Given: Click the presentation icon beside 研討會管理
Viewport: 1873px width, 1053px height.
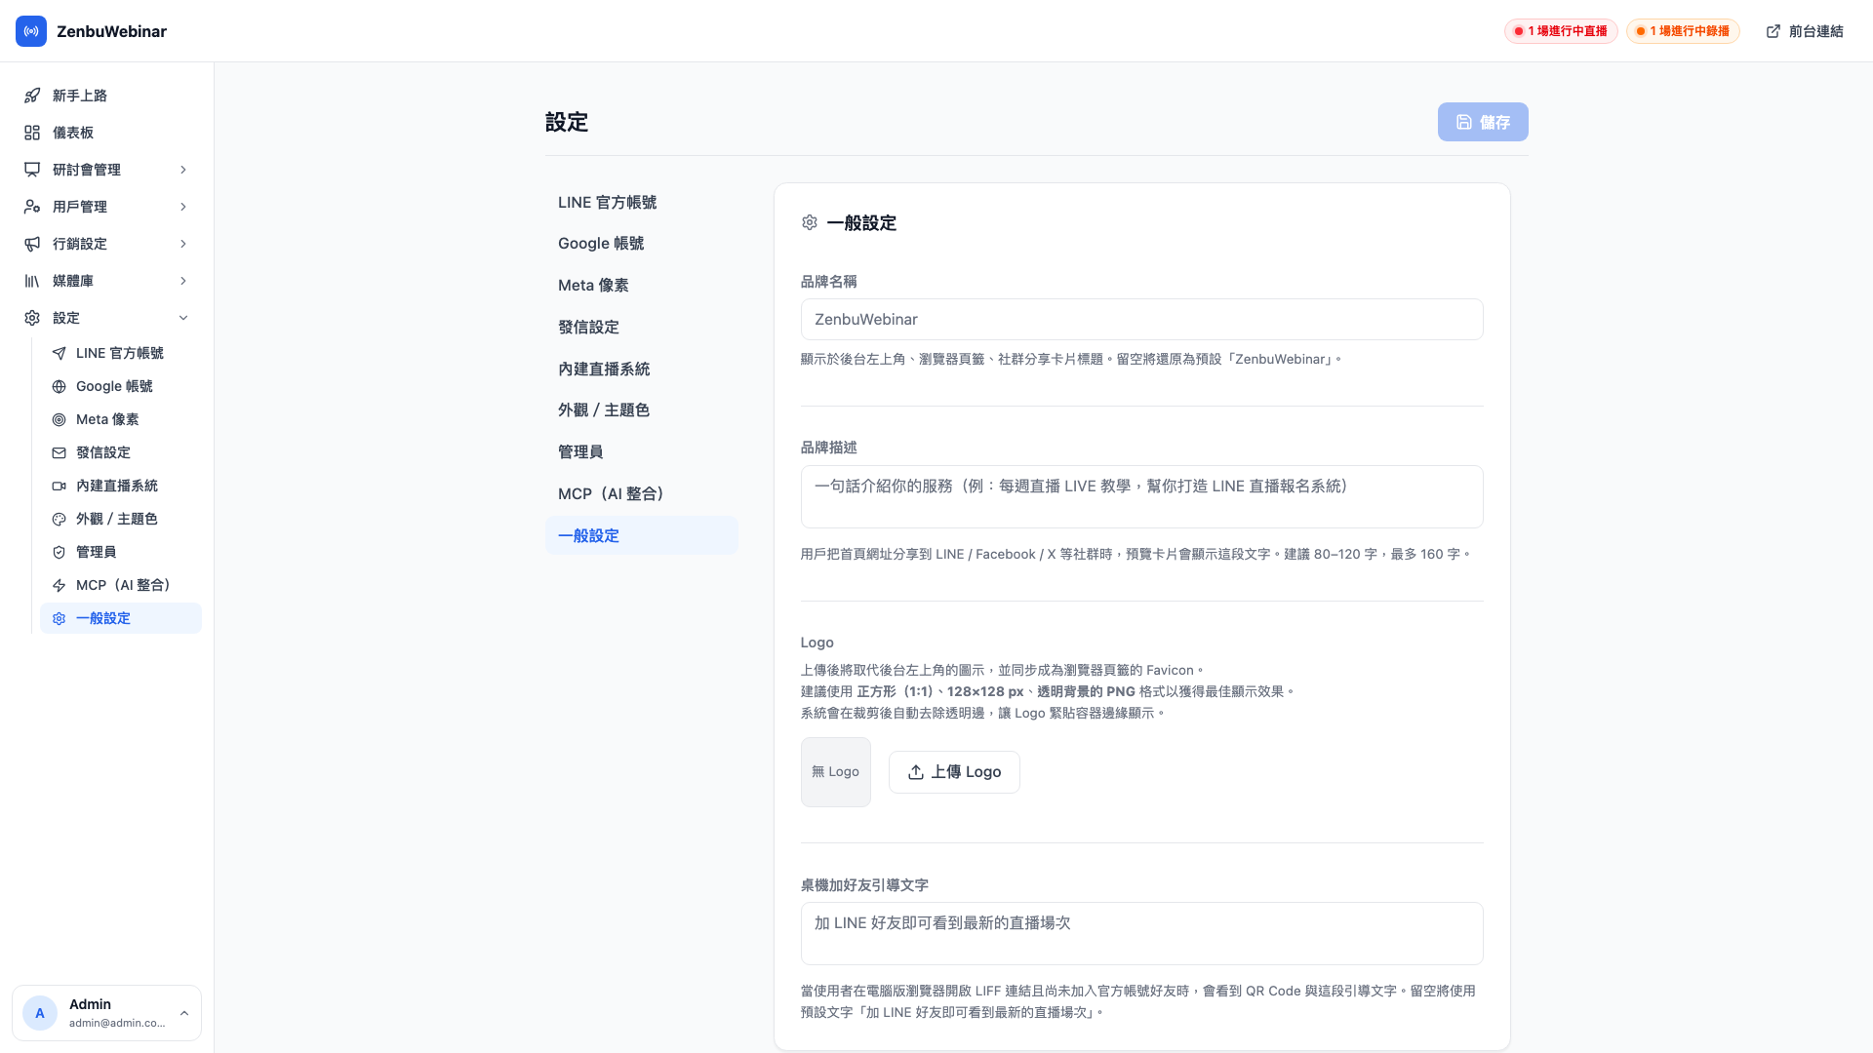Looking at the screenshot, I should (32, 170).
